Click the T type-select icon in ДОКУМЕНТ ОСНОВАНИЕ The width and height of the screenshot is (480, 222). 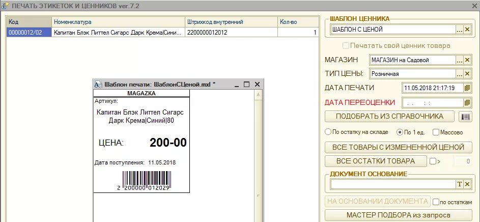point(460,184)
